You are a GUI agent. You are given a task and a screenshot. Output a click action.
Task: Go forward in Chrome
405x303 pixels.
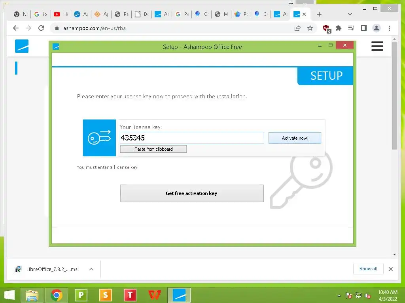click(x=28, y=28)
